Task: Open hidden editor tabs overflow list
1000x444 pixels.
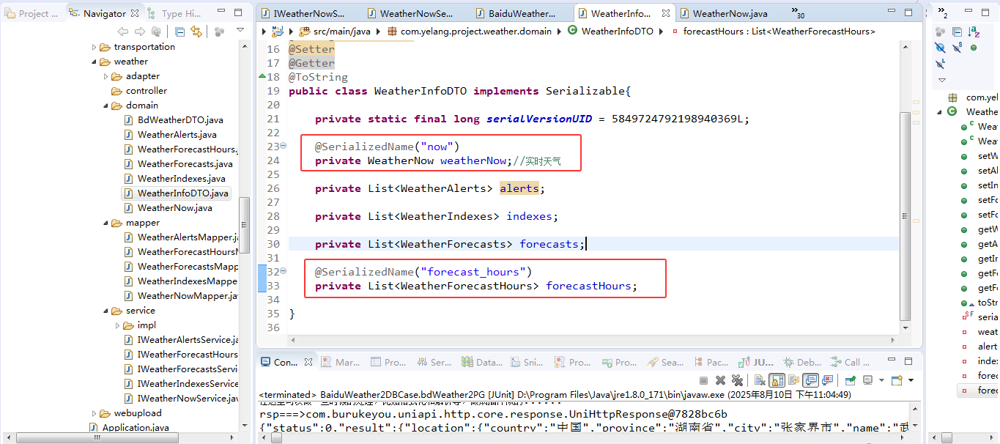Action: 798,13
